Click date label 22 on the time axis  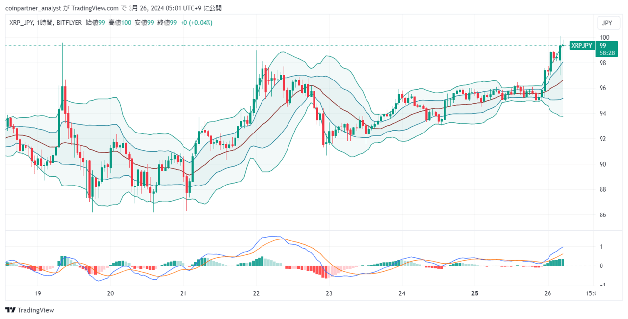[x=256, y=294]
